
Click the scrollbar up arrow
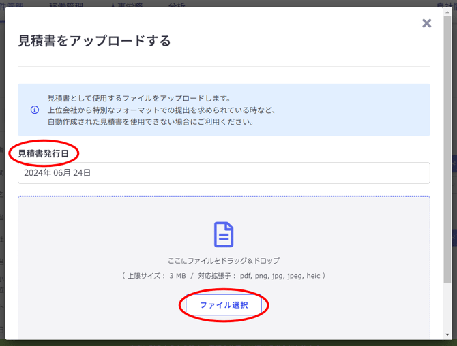click(x=447, y=12)
